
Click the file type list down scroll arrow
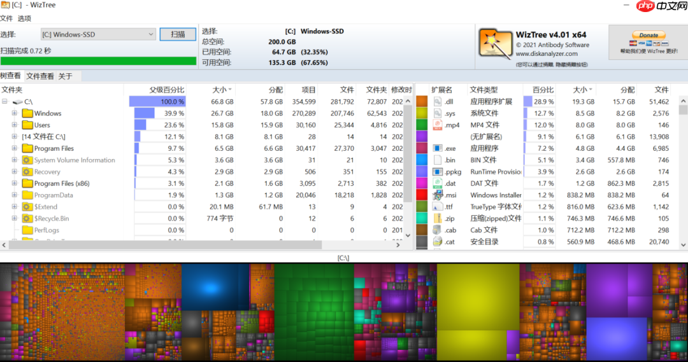tap(683, 245)
